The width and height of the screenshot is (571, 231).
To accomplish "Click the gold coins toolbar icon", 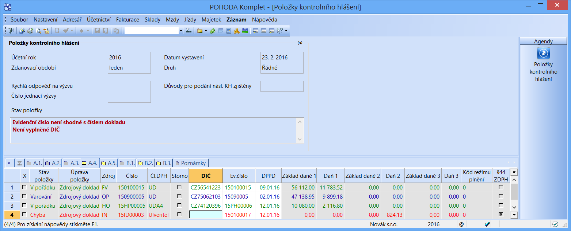I will 237,31.
